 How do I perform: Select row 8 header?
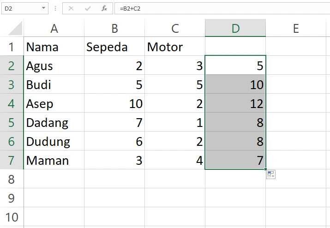point(12,179)
